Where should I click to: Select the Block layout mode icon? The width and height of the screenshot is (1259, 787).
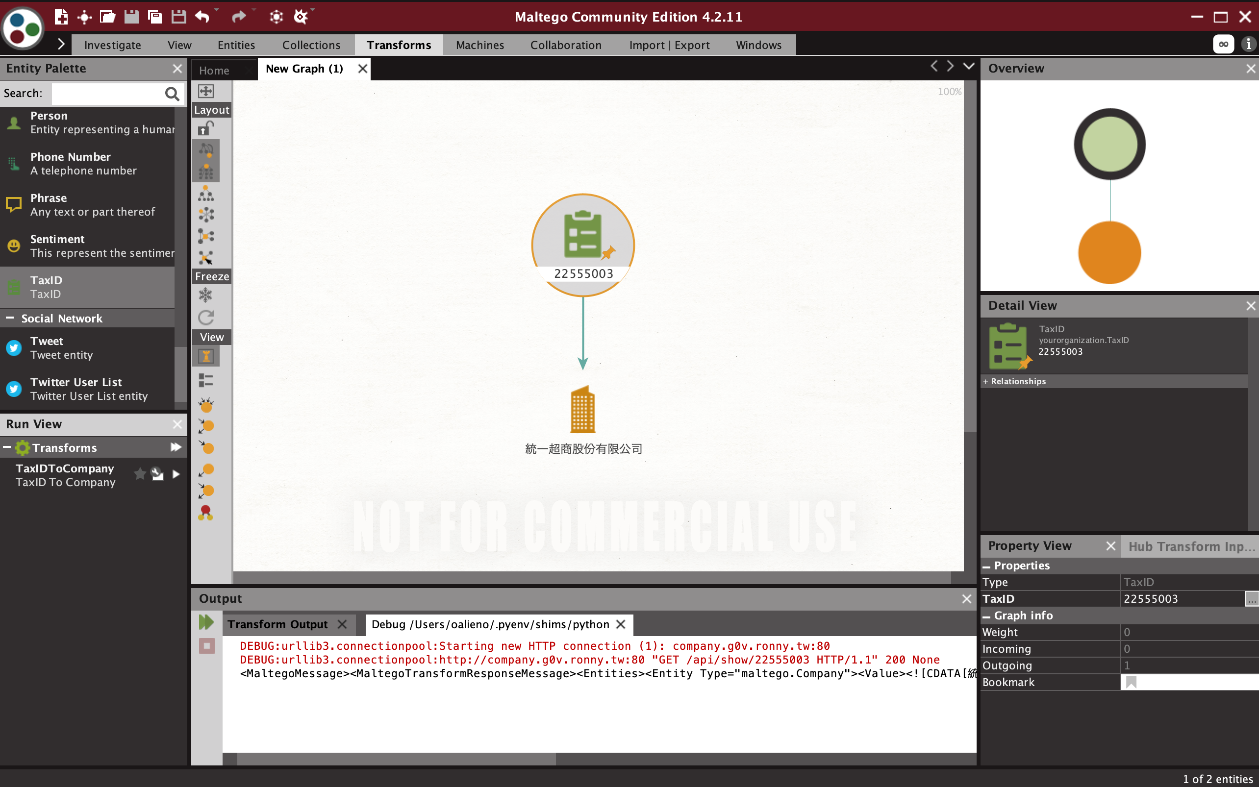coord(206,172)
